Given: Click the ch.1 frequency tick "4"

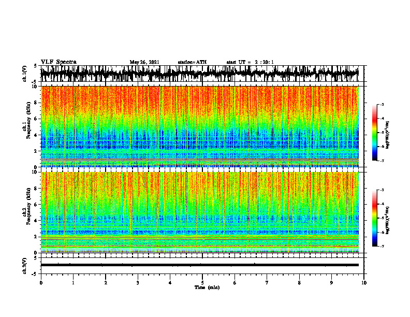Looking at the screenshot, I should [36, 135].
